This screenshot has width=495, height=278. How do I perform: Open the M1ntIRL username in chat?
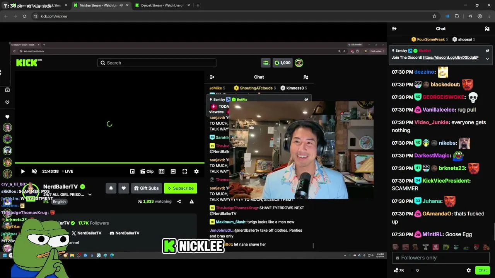tap(432, 234)
